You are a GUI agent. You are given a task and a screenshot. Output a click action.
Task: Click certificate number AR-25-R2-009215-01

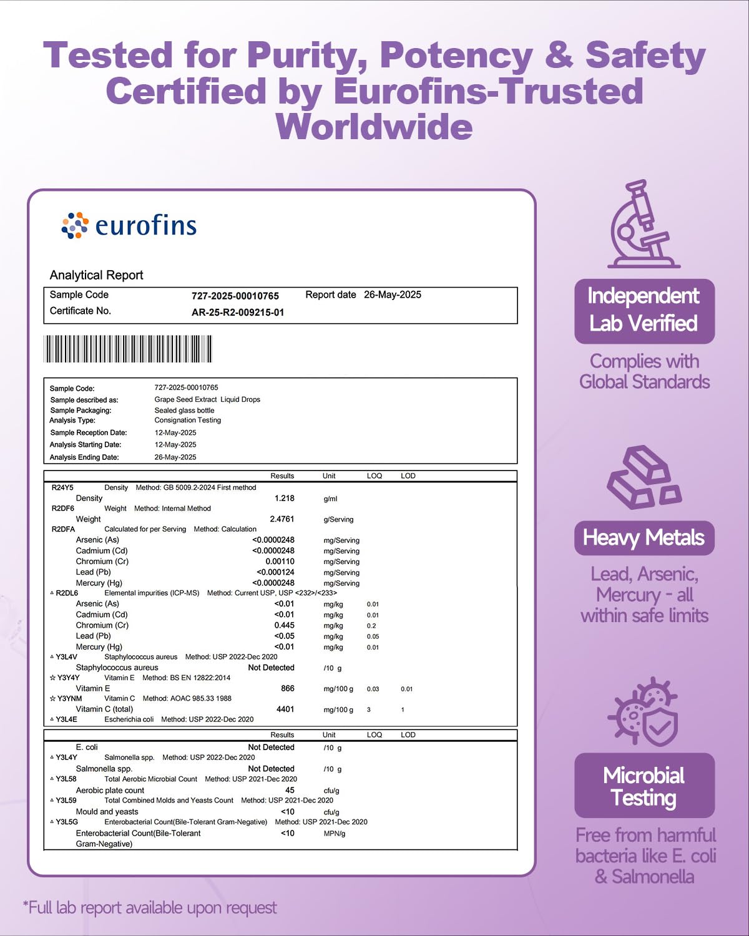[x=238, y=313]
